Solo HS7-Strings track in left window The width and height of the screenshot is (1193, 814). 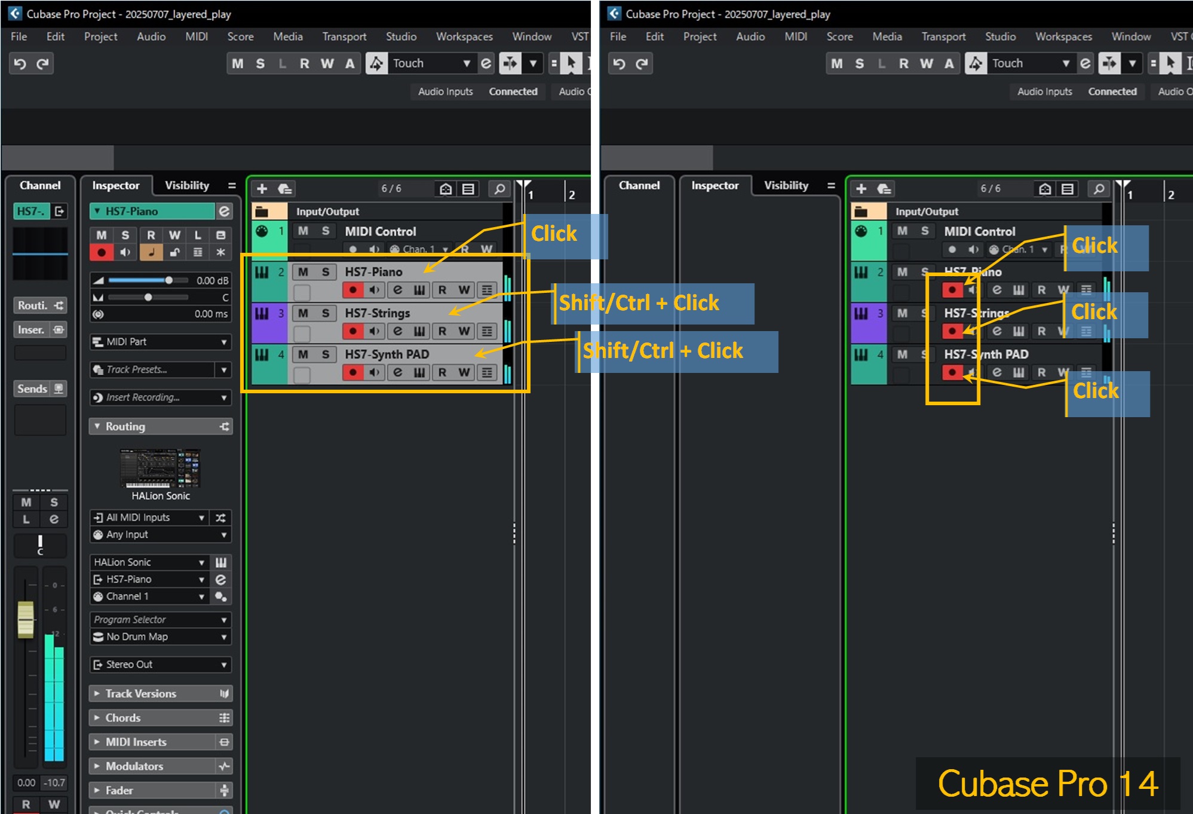pyautogui.click(x=326, y=313)
